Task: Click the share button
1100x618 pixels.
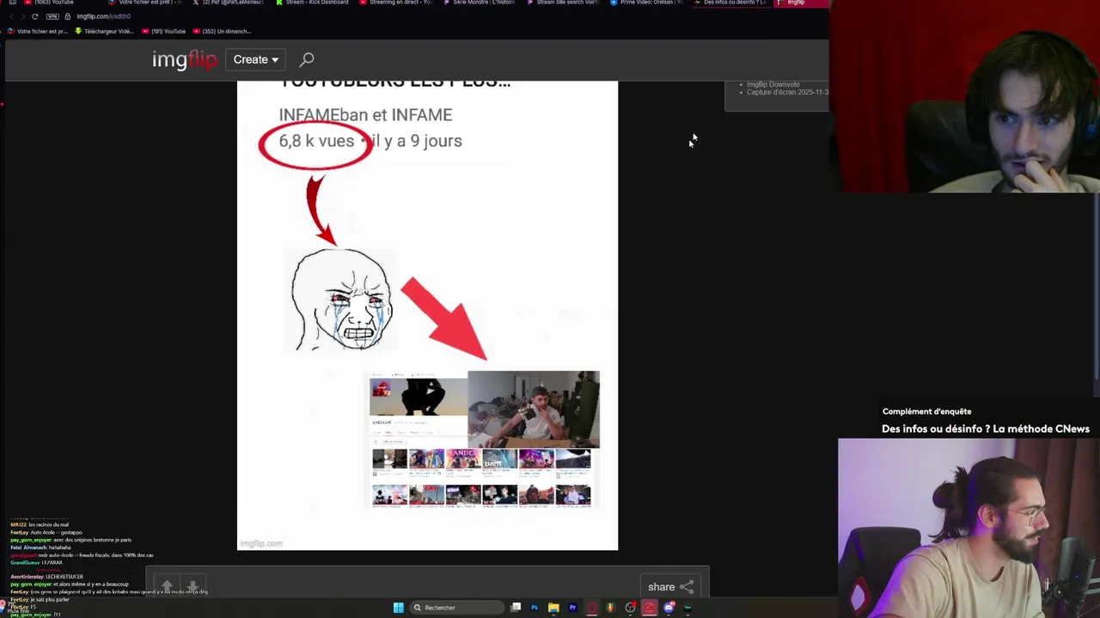Action: [x=670, y=587]
